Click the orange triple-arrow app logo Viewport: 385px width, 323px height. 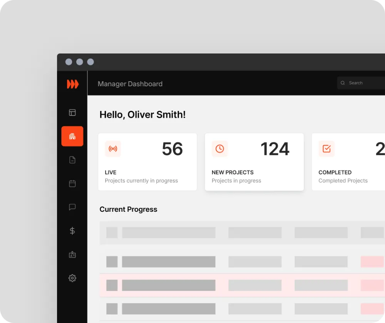(x=72, y=84)
